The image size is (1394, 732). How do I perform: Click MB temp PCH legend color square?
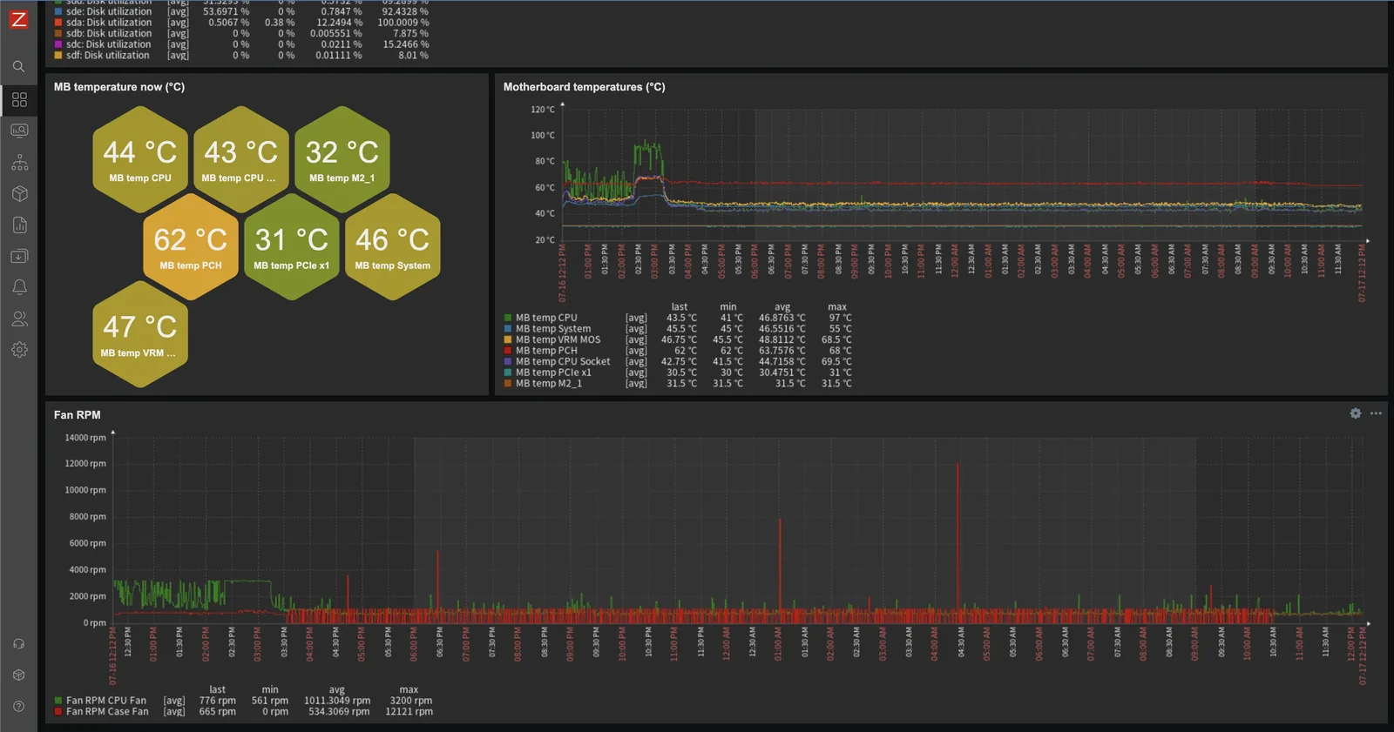click(508, 351)
